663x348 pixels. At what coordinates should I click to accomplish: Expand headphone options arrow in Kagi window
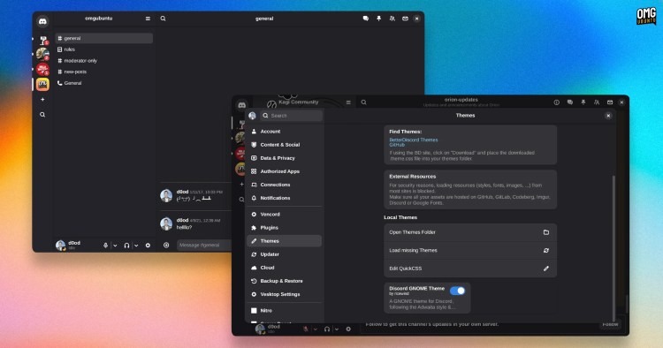337,329
